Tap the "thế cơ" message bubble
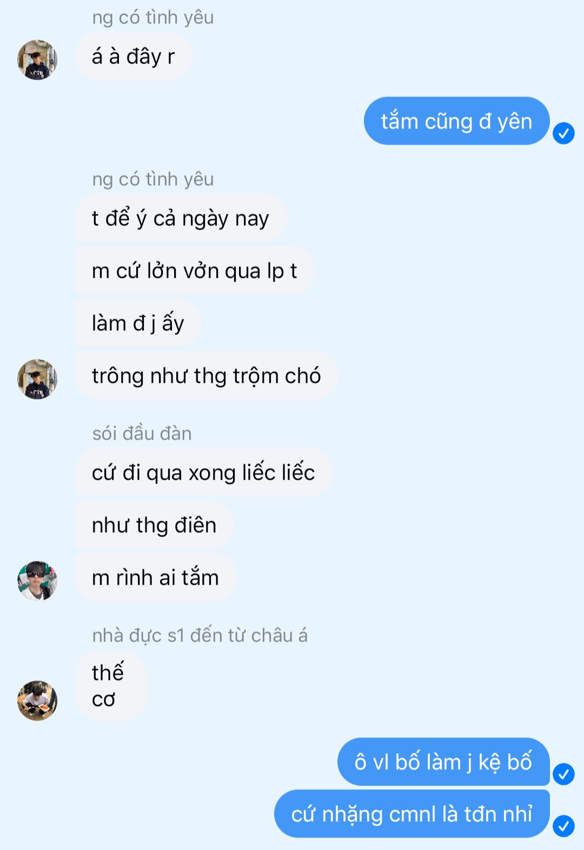The height and width of the screenshot is (850, 584). pyautogui.click(x=111, y=685)
